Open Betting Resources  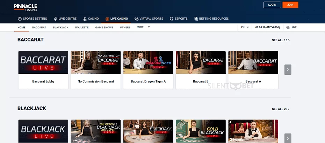click(211, 19)
